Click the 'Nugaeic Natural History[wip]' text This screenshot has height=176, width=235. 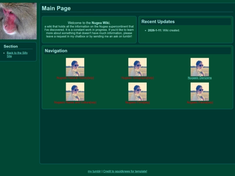[x=75, y=78]
